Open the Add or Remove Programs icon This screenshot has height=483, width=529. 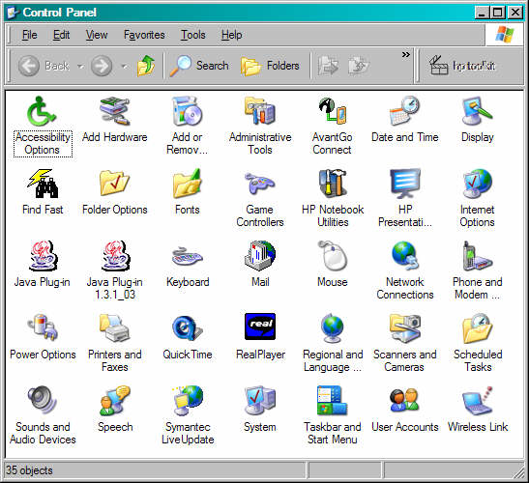pyautogui.click(x=188, y=111)
